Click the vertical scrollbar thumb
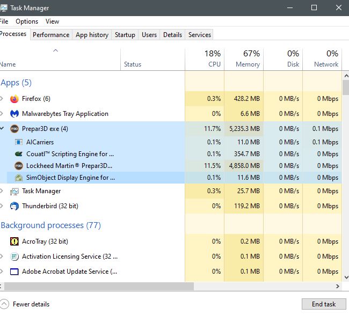This screenshot has width=349, height=315. [x=346, y=87]
